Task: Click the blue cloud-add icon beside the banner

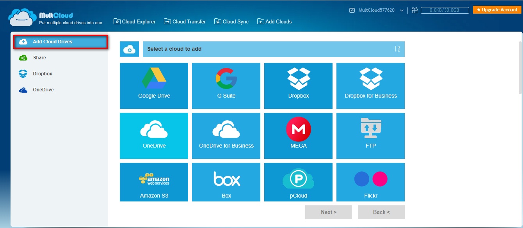Action: [x=129, y=49]
